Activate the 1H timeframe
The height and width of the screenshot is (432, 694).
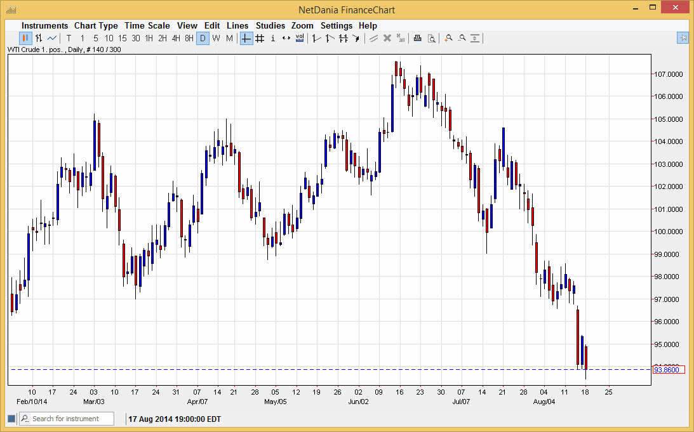click(x=148, y=38)
